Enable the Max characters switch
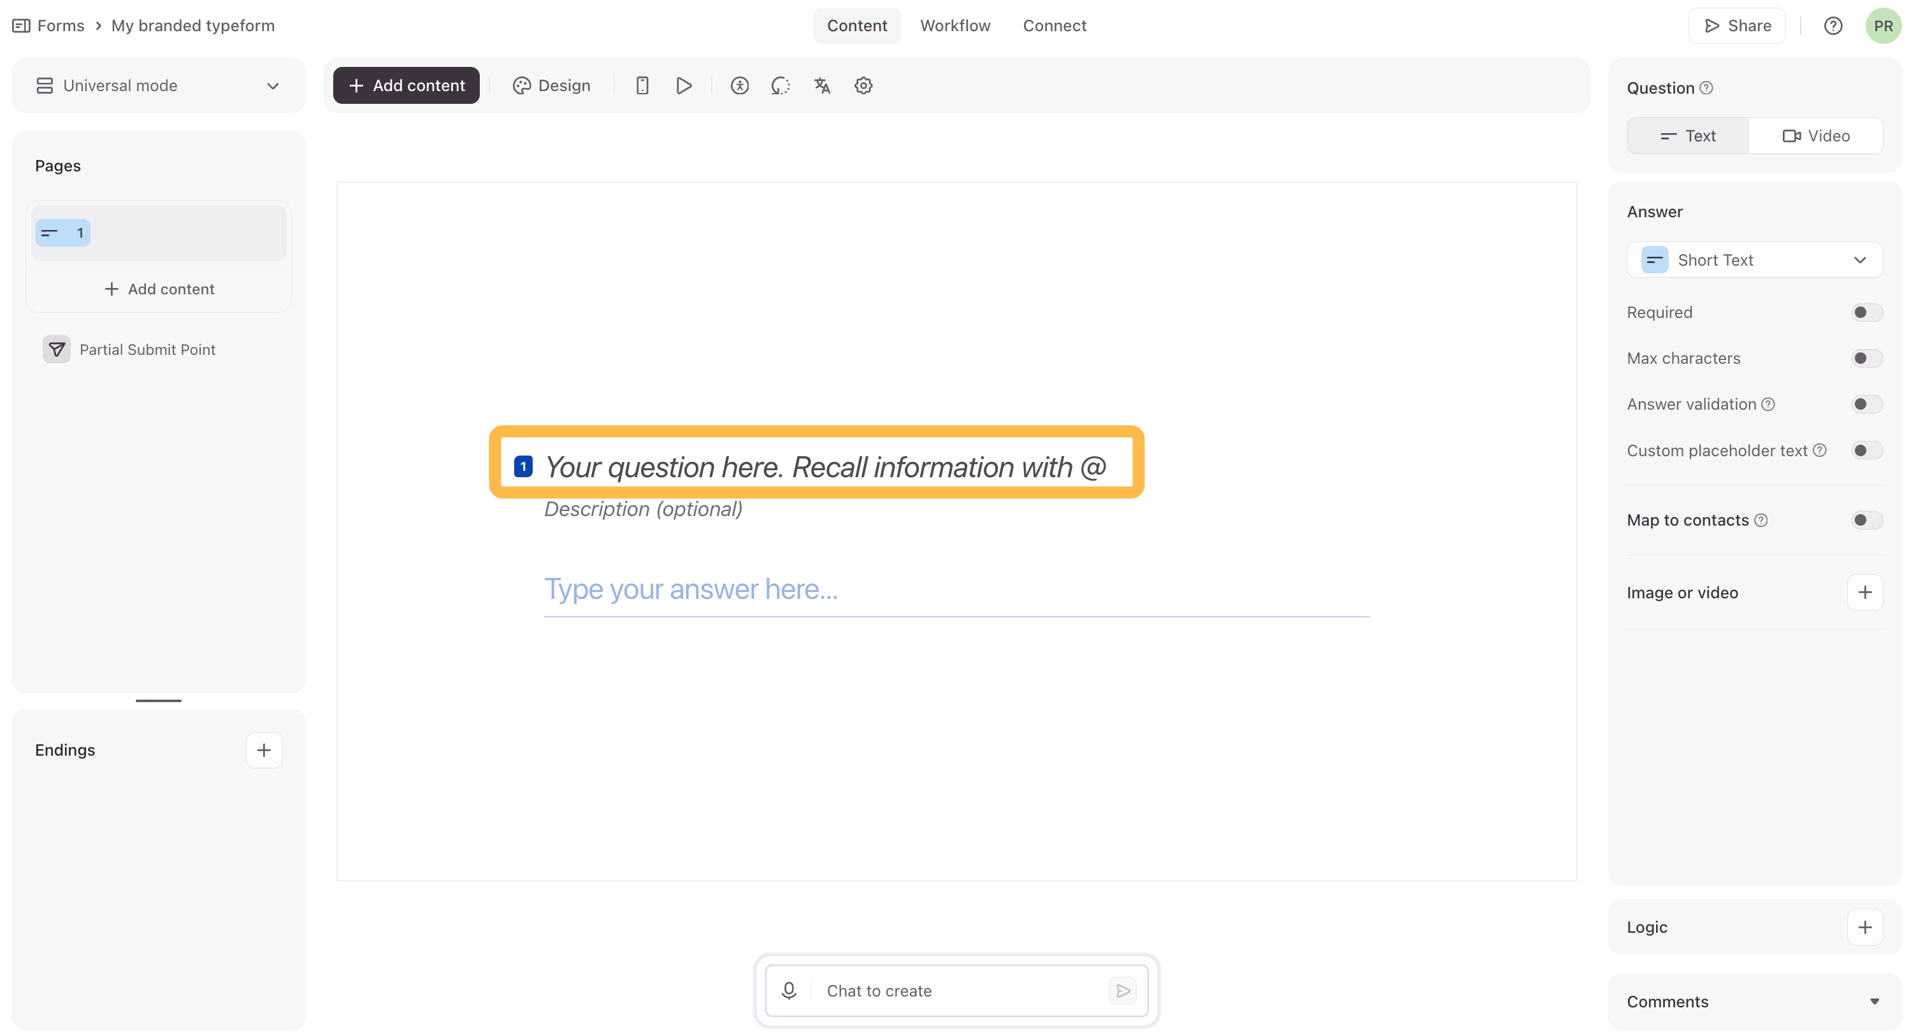The height and width of the screenshot is (1036, 1909). (x=1867, y=359)
